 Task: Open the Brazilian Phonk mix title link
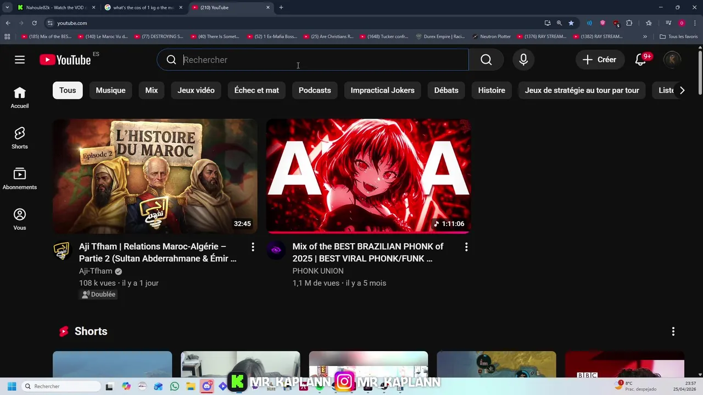(x=368, y=252)
